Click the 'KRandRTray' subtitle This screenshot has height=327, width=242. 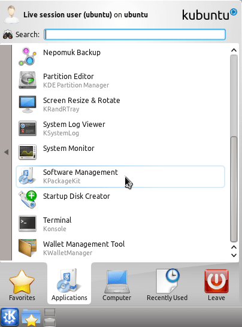coord(61,109)
